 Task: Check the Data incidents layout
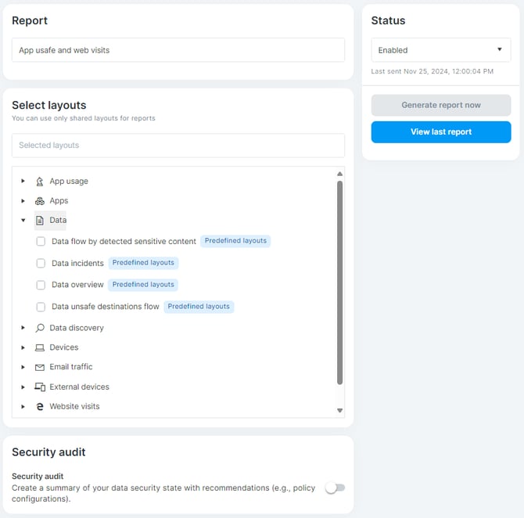(x=41, y=263)
